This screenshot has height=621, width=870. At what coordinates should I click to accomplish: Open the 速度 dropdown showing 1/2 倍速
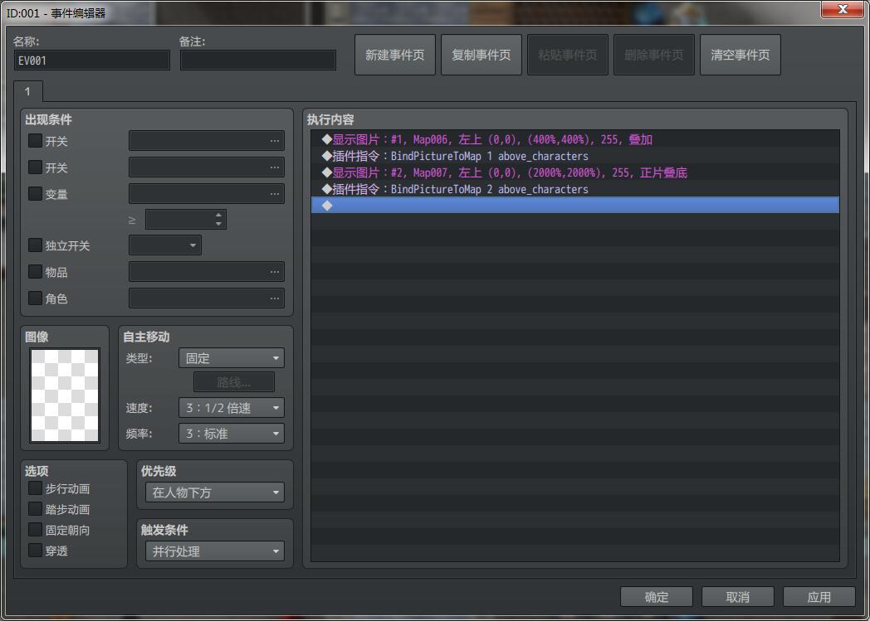coord(232,408)
